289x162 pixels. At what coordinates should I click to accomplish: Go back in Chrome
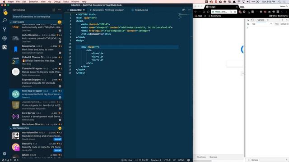tap(196, 12)
